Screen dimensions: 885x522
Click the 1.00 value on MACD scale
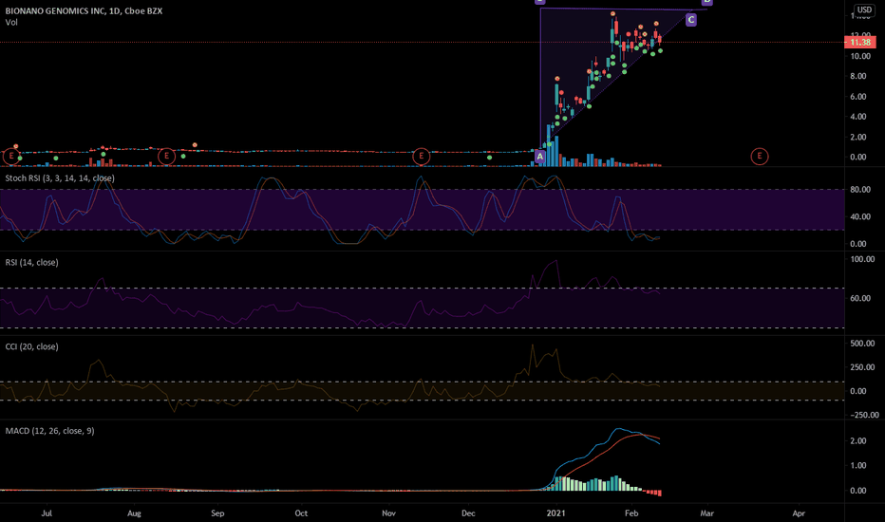tap(857, 466)
